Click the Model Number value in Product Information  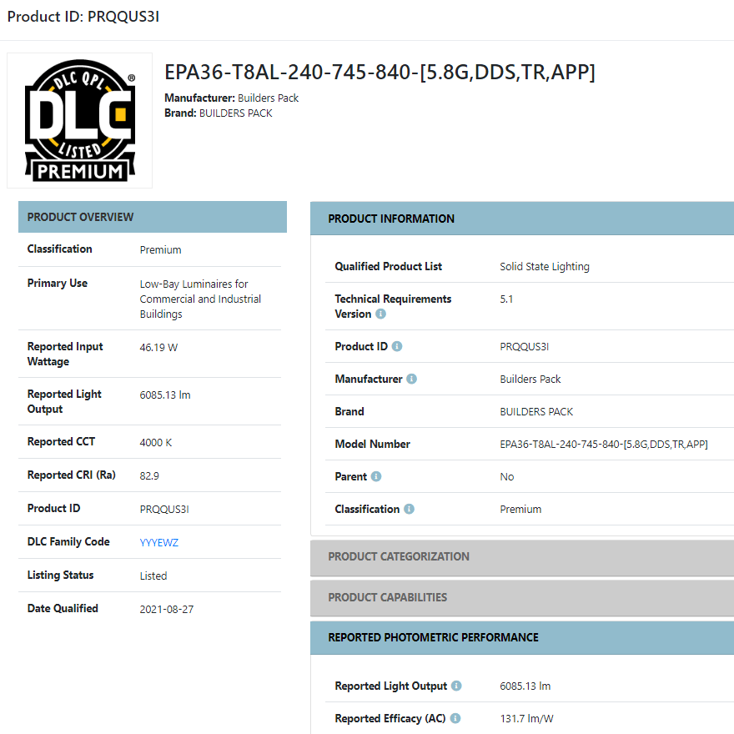click(604, 445)
